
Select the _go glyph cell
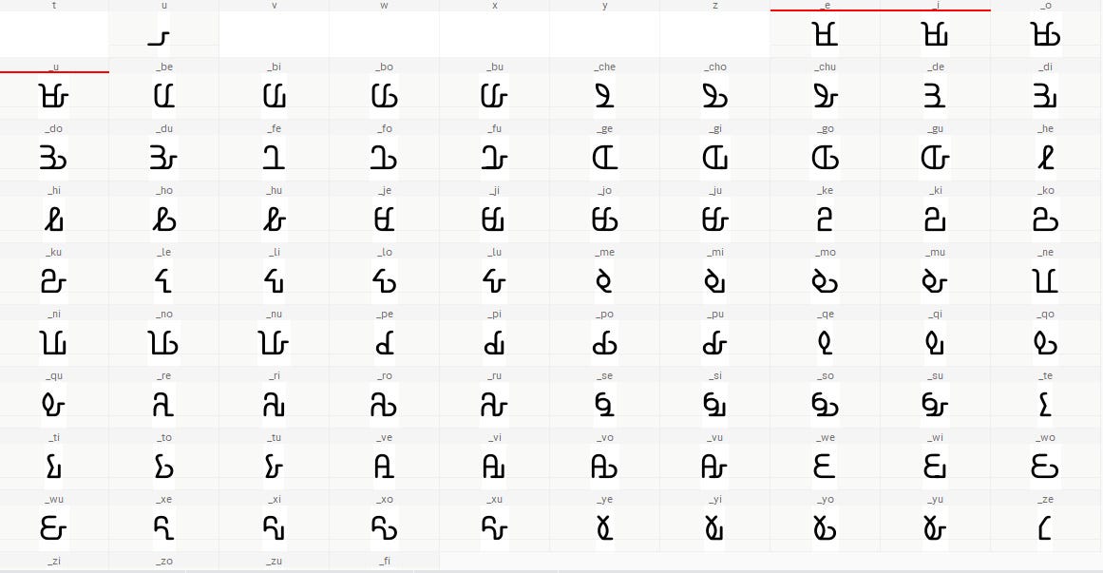(826, 151)
